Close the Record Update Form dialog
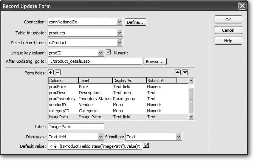Viewport: 254px width, 161px height. 243,6
